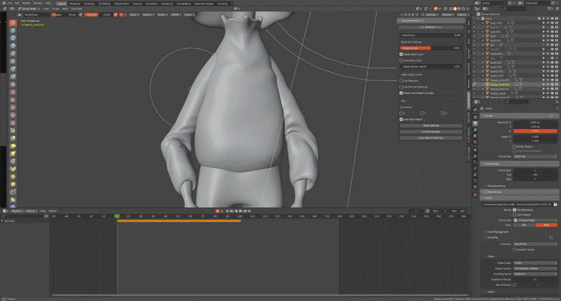Toggle Detect Hard Edges by angle checkbox

(401, 93)
